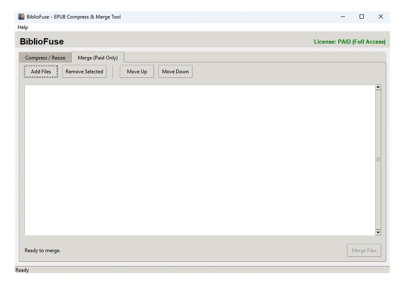Click inside the empty merge file list
This screenshot has width=410, height=288.
pos(199,160)
